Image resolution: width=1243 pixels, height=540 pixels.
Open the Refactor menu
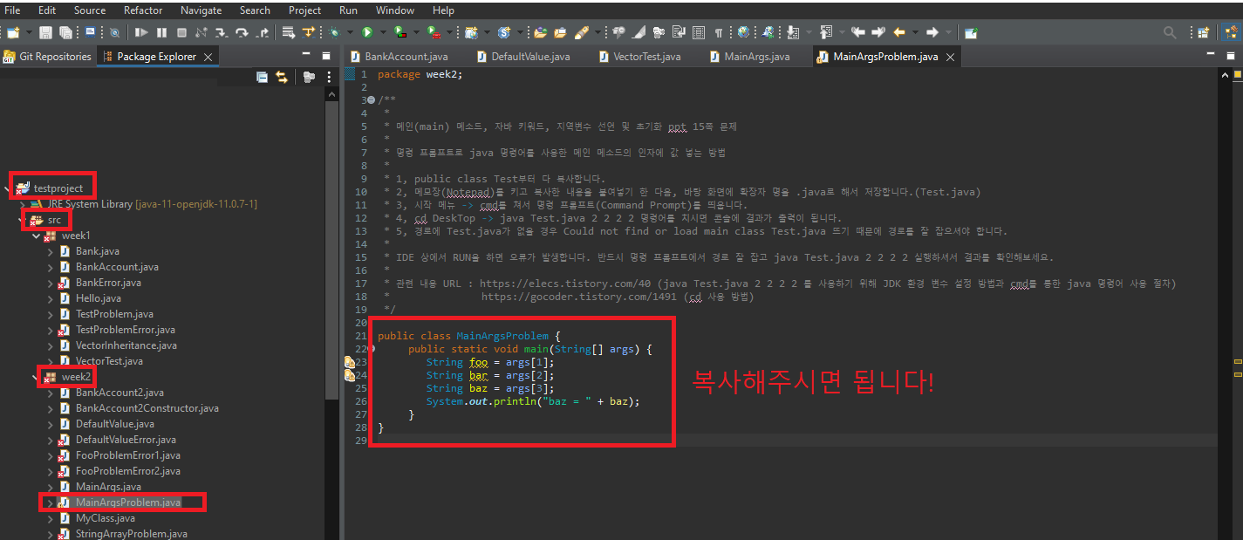click(143, 10)
